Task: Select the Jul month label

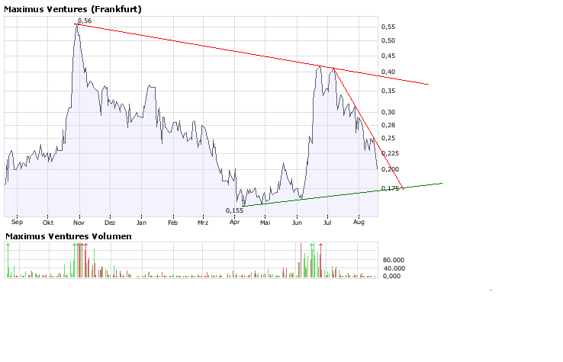Action: [x=327, y=223]
